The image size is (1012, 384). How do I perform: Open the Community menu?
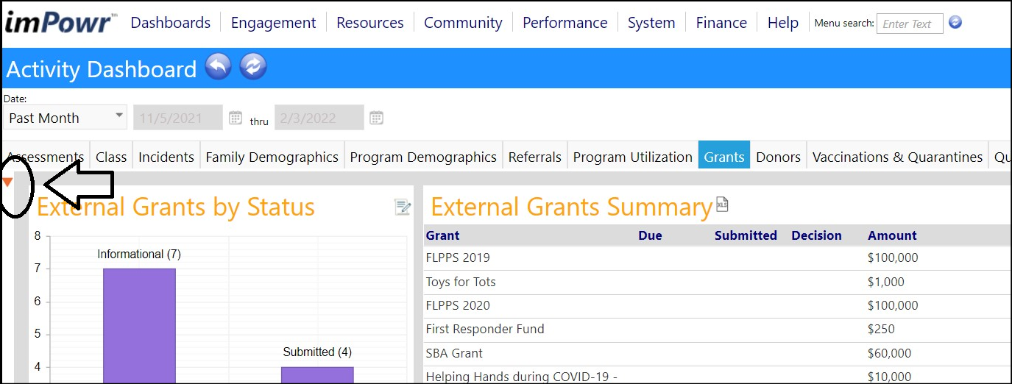click(x=463, y=23)
